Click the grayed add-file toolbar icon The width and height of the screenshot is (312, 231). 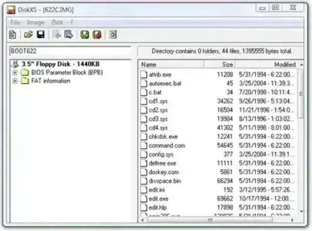click(57, 35)
